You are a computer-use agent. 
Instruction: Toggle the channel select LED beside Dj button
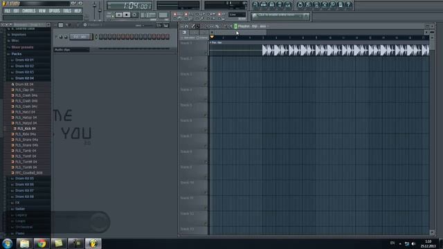coord(96,37)
